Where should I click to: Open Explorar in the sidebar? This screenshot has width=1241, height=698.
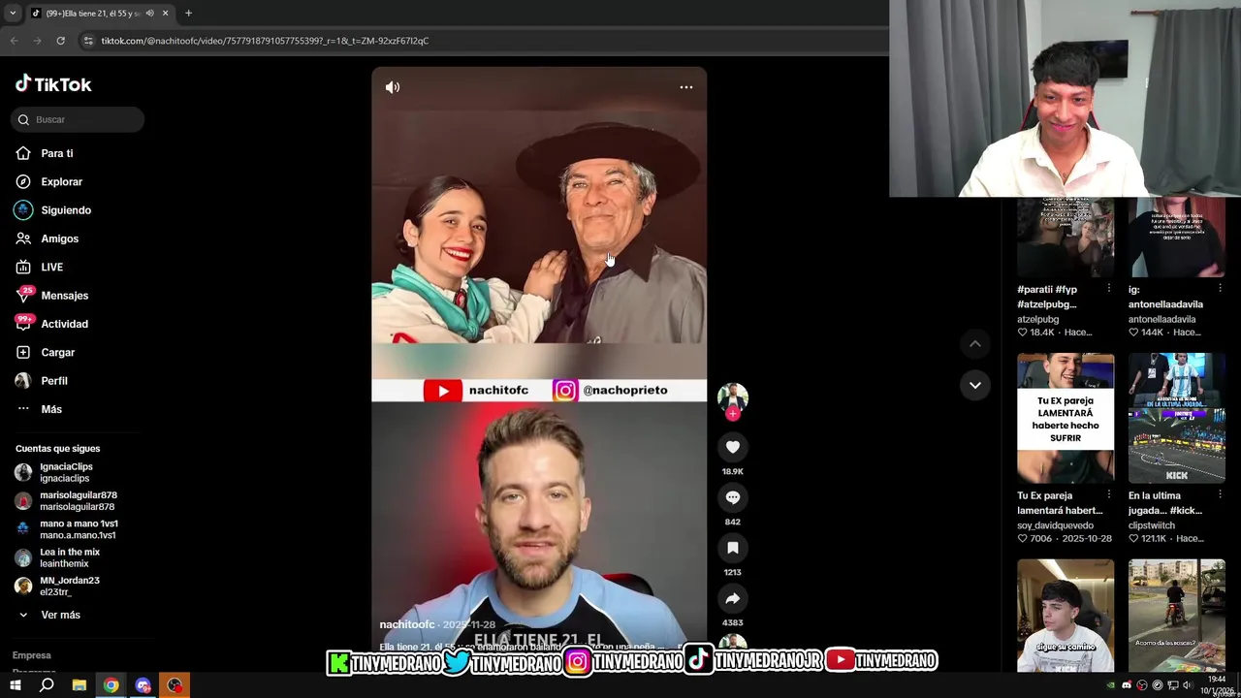coord(61,181)
